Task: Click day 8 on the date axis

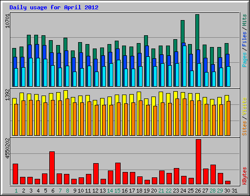Action: [x=67, y=191]
